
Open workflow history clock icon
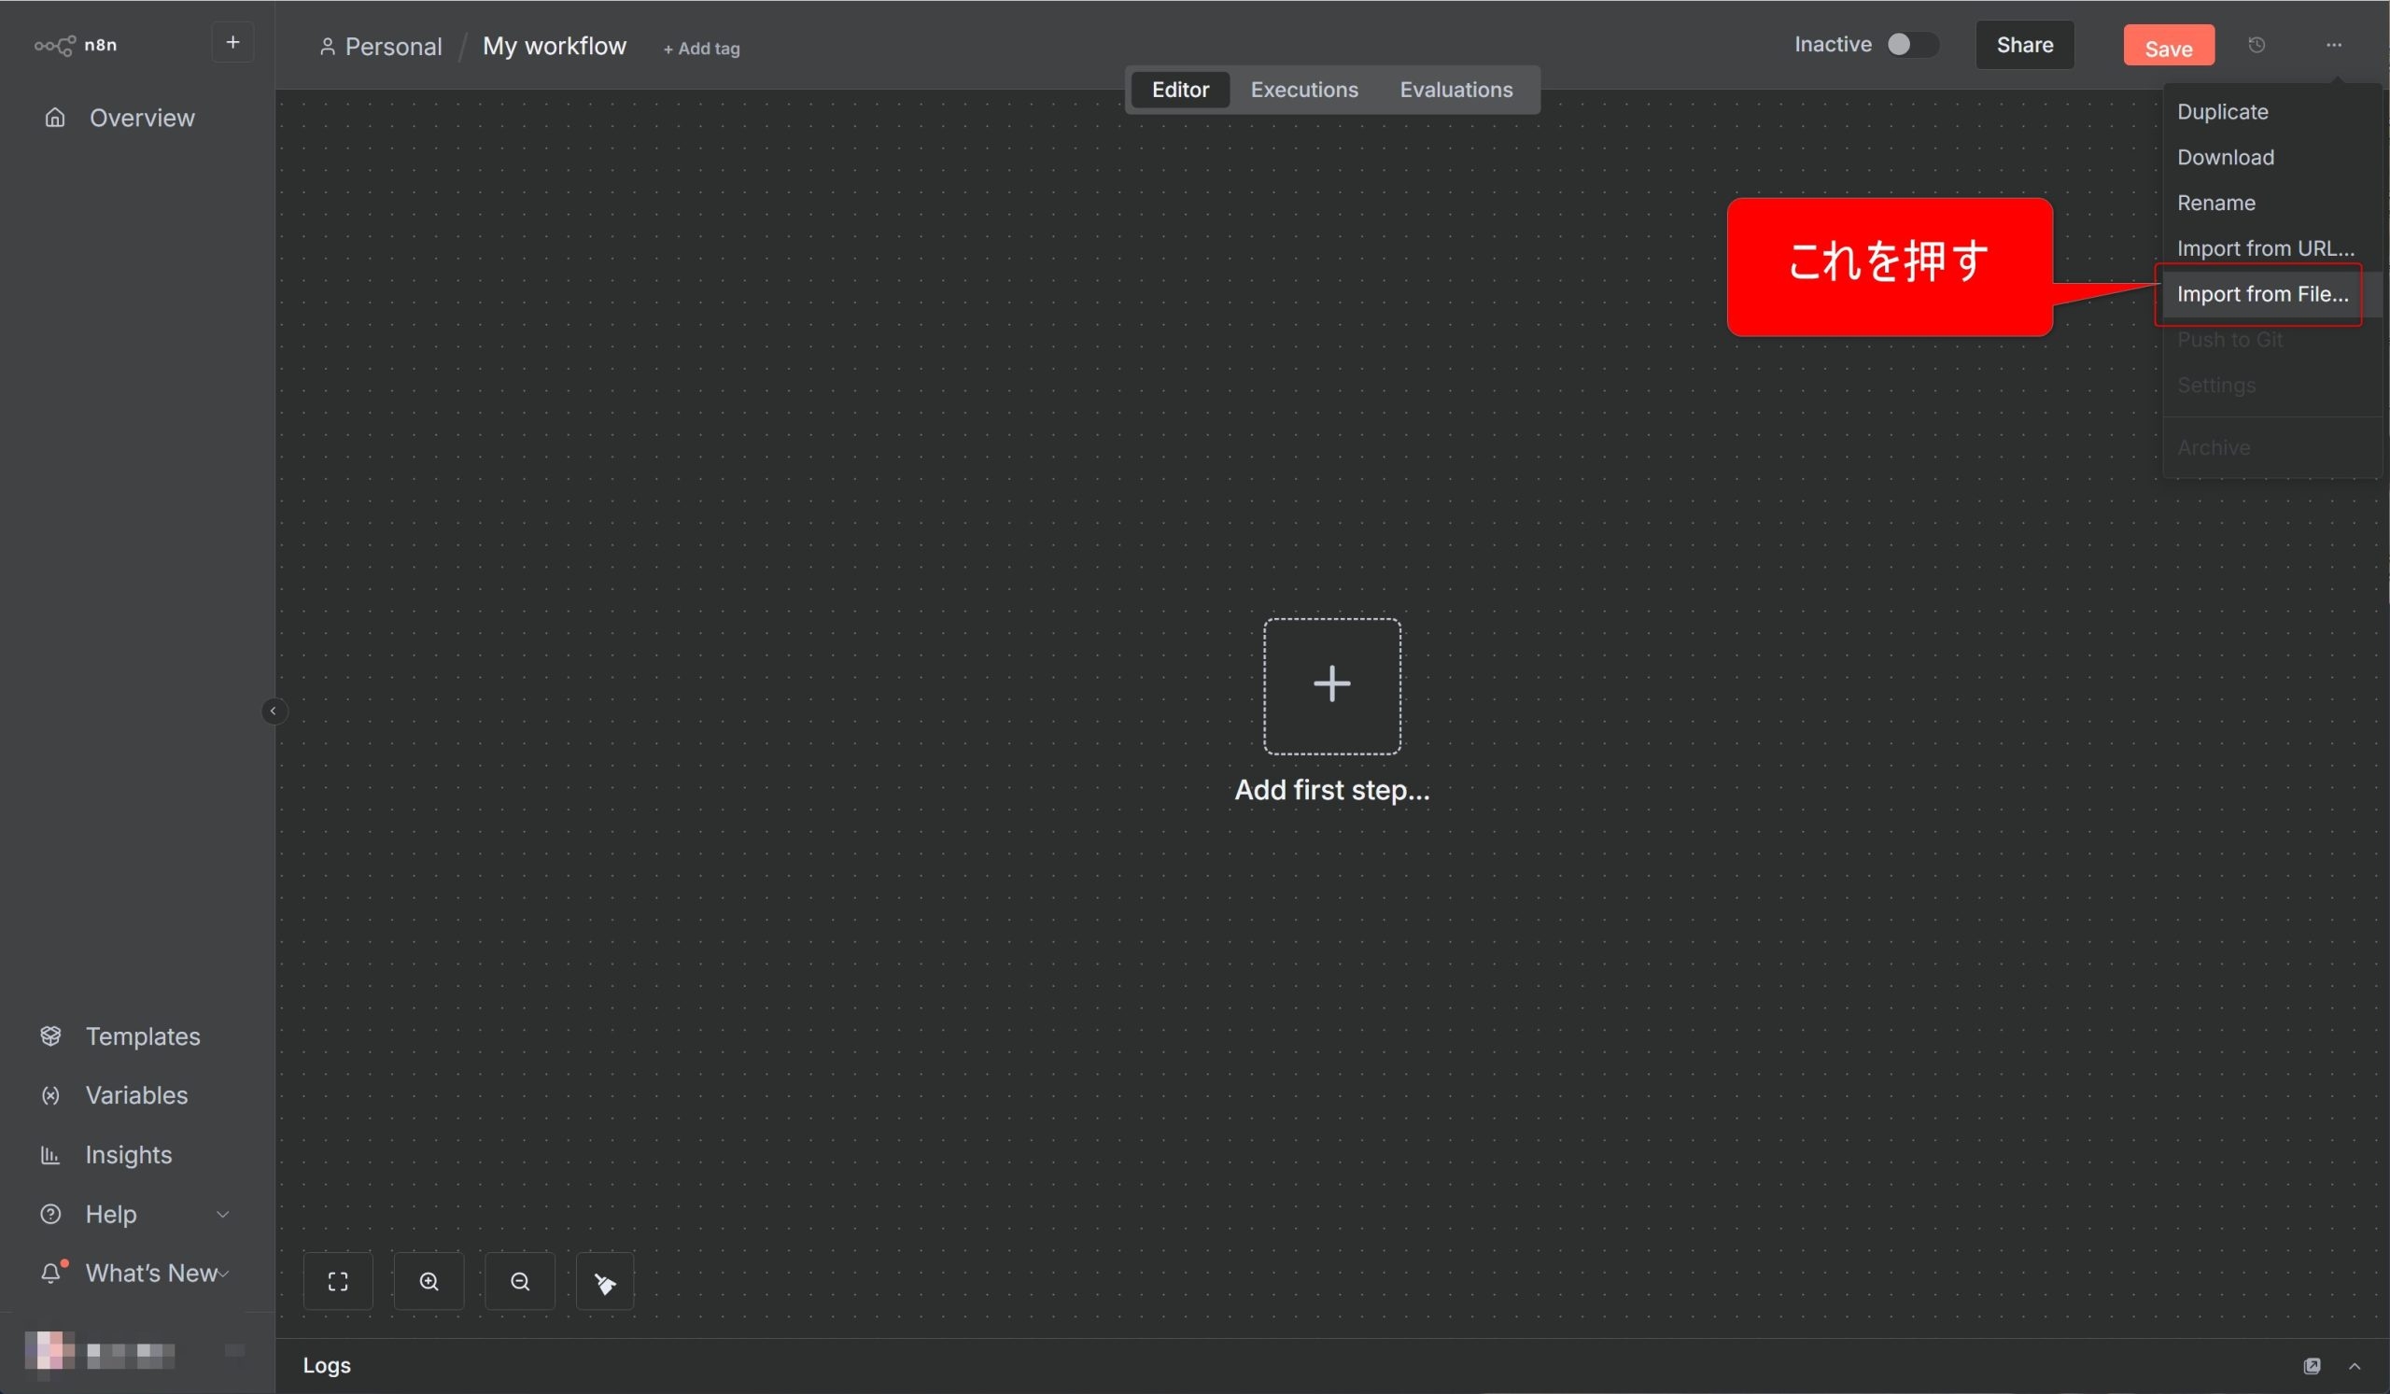[2256, 45]
